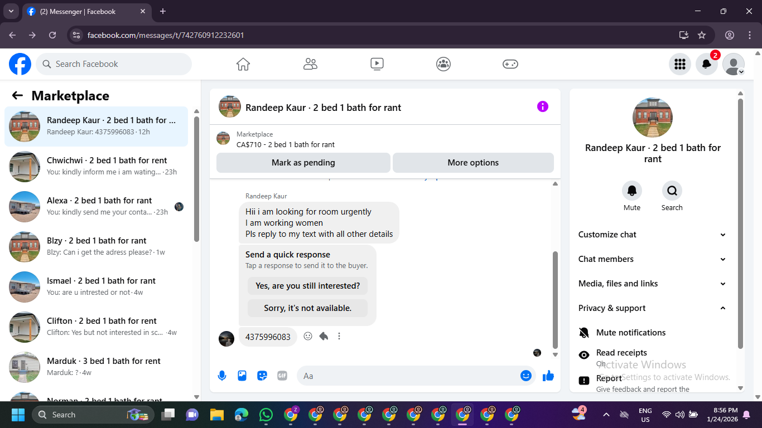The height and width of the screenshot is (428, 762).
Task: Open the emoji picker in message box
Action: [x=525, y=376]
